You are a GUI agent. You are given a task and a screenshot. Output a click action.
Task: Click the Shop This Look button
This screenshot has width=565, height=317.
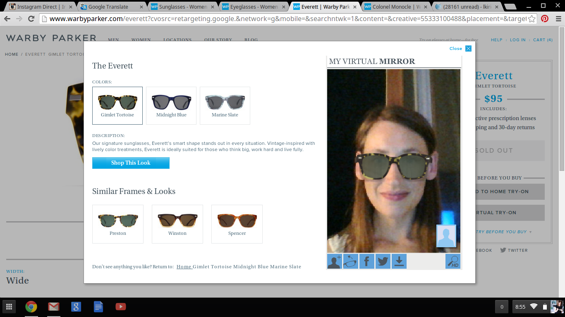coord(131,163)
